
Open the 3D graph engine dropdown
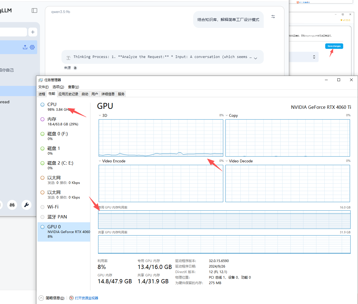point(100,115)
